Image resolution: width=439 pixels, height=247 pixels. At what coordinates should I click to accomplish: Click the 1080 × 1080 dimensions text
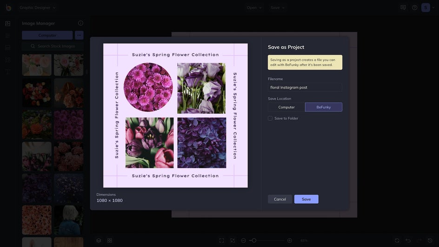(x=109, y=200)
